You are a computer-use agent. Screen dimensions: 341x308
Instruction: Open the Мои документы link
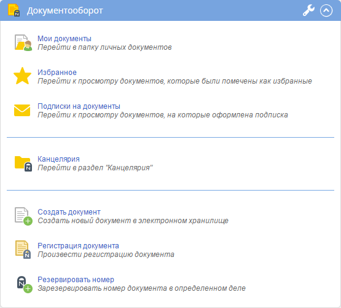coord(65,39)
